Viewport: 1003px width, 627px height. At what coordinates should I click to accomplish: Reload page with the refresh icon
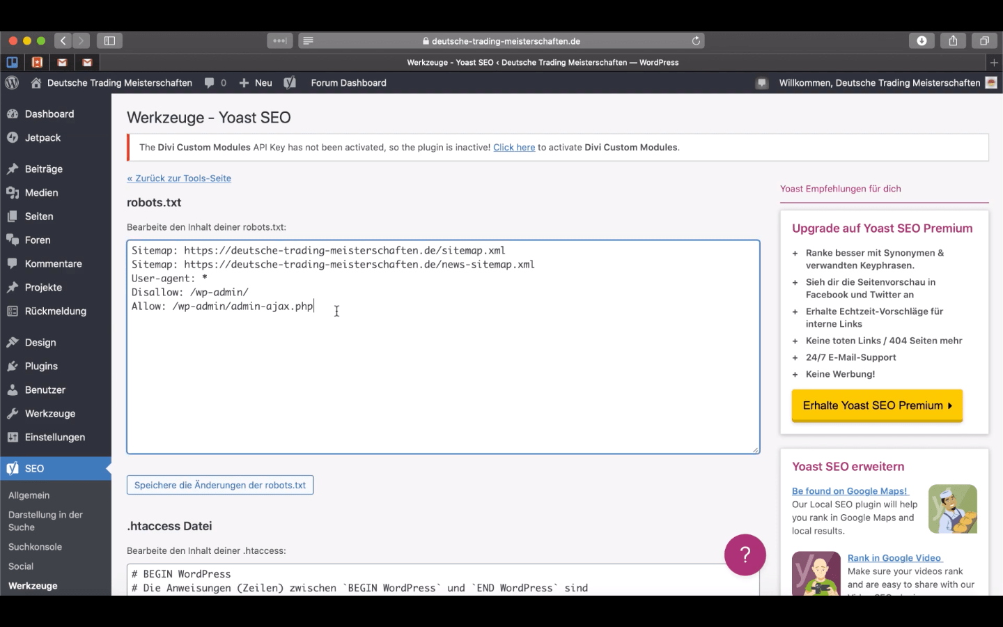click(696, 40)
